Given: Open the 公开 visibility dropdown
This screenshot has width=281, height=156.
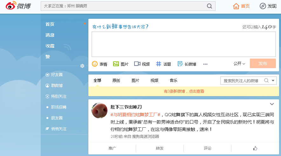Looking at the screenshot, I should (x=239, y=64).
